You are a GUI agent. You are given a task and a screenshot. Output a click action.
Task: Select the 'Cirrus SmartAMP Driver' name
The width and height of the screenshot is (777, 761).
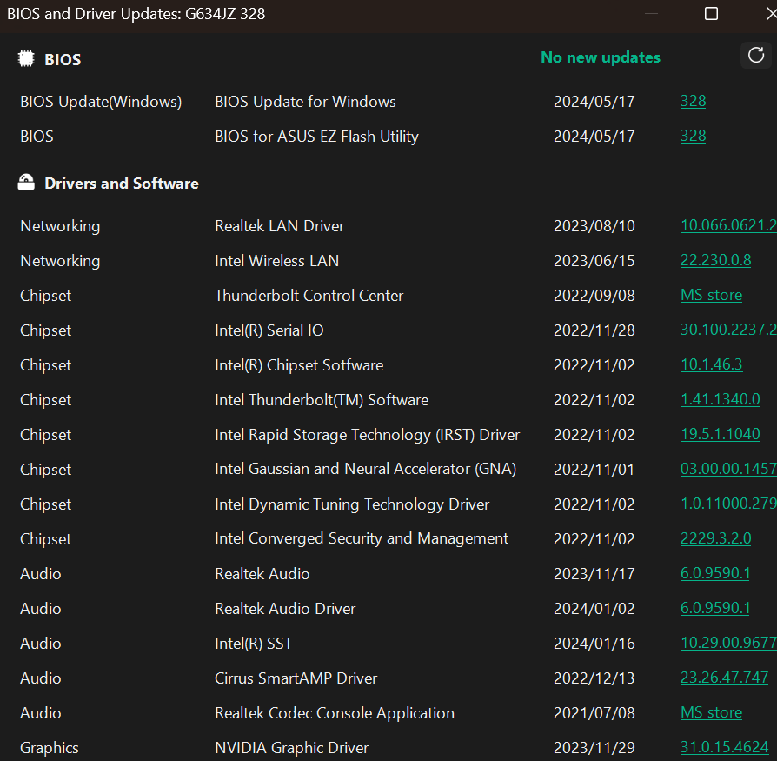(296, 678)
